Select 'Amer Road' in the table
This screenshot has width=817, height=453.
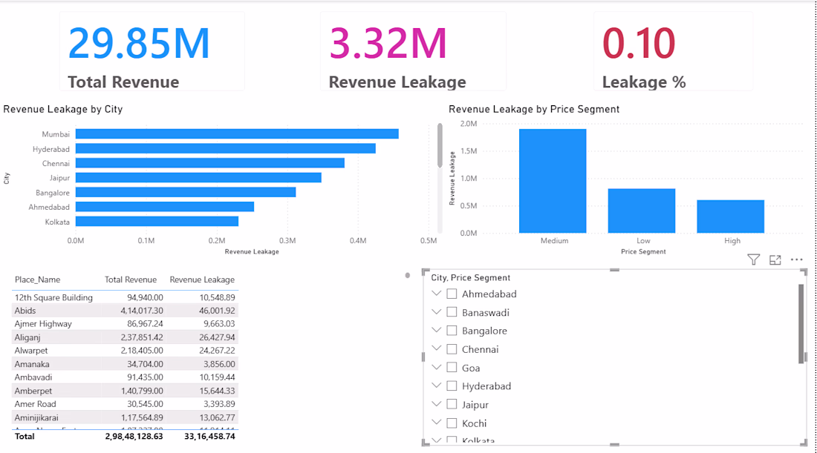coord(36,404)
